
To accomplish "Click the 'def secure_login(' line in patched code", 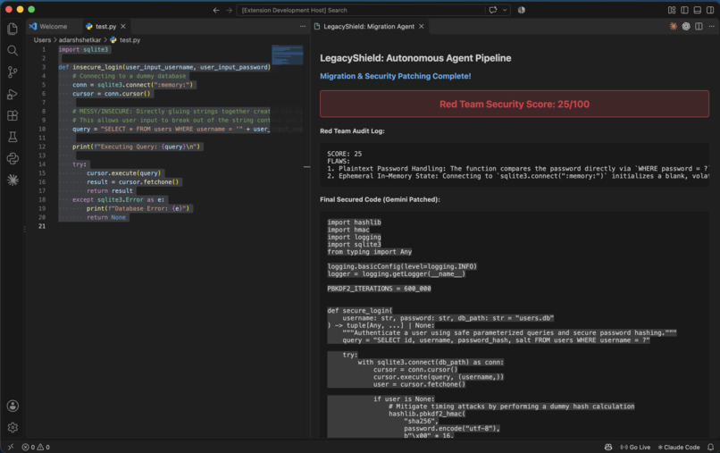I will coord(359,311).
